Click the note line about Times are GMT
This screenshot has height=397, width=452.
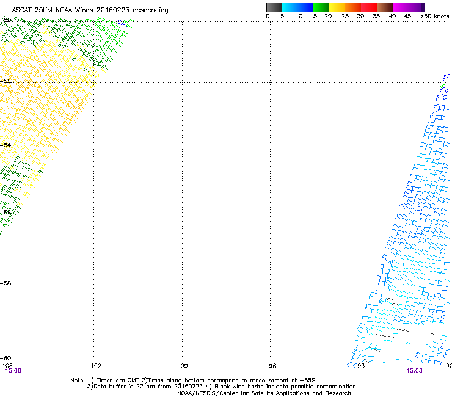pos(193,381)
